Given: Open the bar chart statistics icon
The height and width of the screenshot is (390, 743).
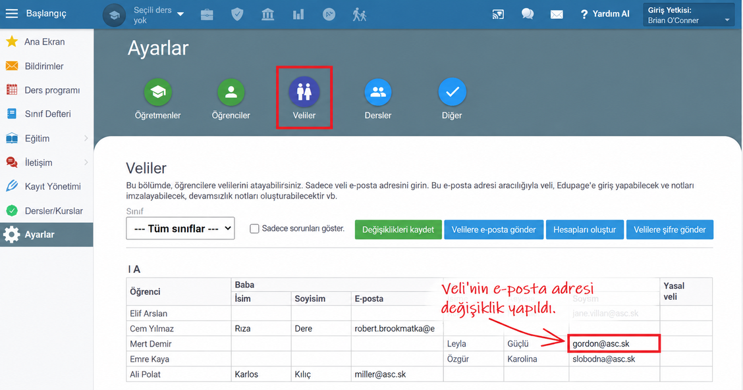Looking at the screenshot, I should pyautogui.click(x=298, y=14).
